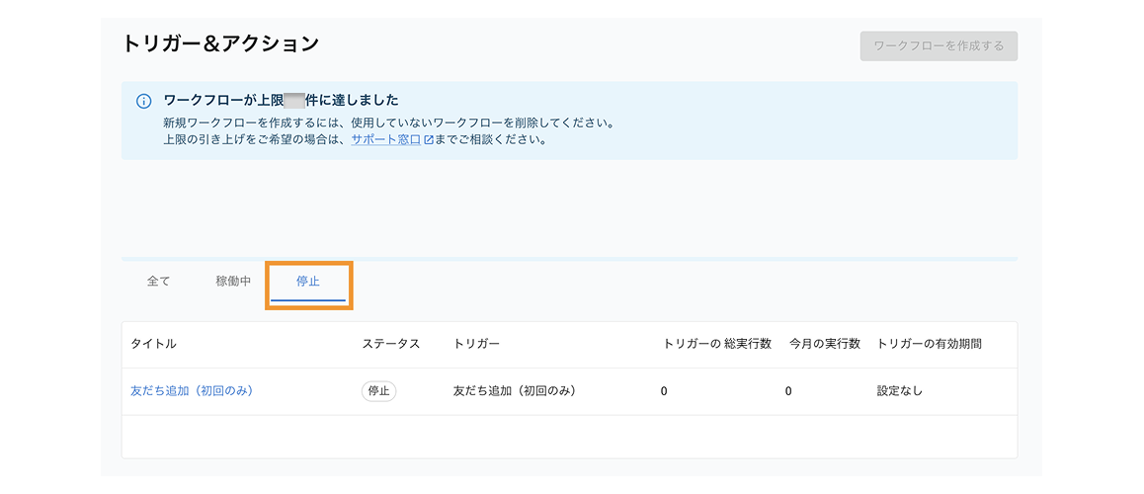Click the 0 under 今月の実行数
This screenshot has height=494, width=1144.
click(x=788, y=391)
